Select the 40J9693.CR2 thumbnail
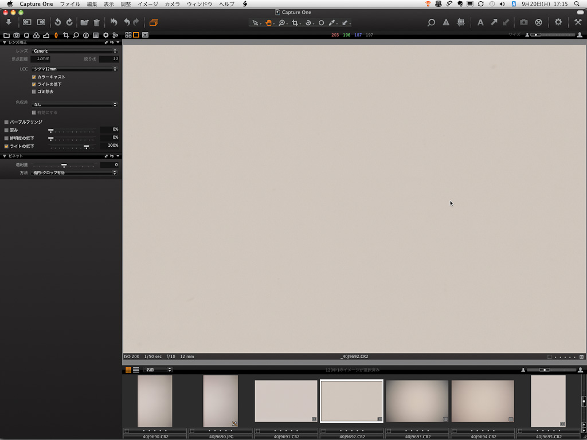The width and height of the screenshot is (587, 440). point(417,401)
